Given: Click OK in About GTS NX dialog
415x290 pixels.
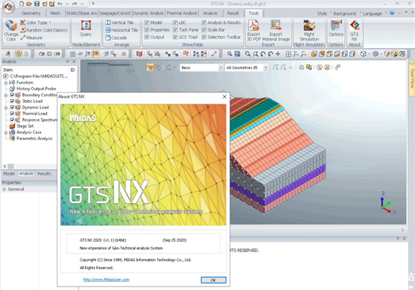Looking at the screenshot, I should point(213,280).
